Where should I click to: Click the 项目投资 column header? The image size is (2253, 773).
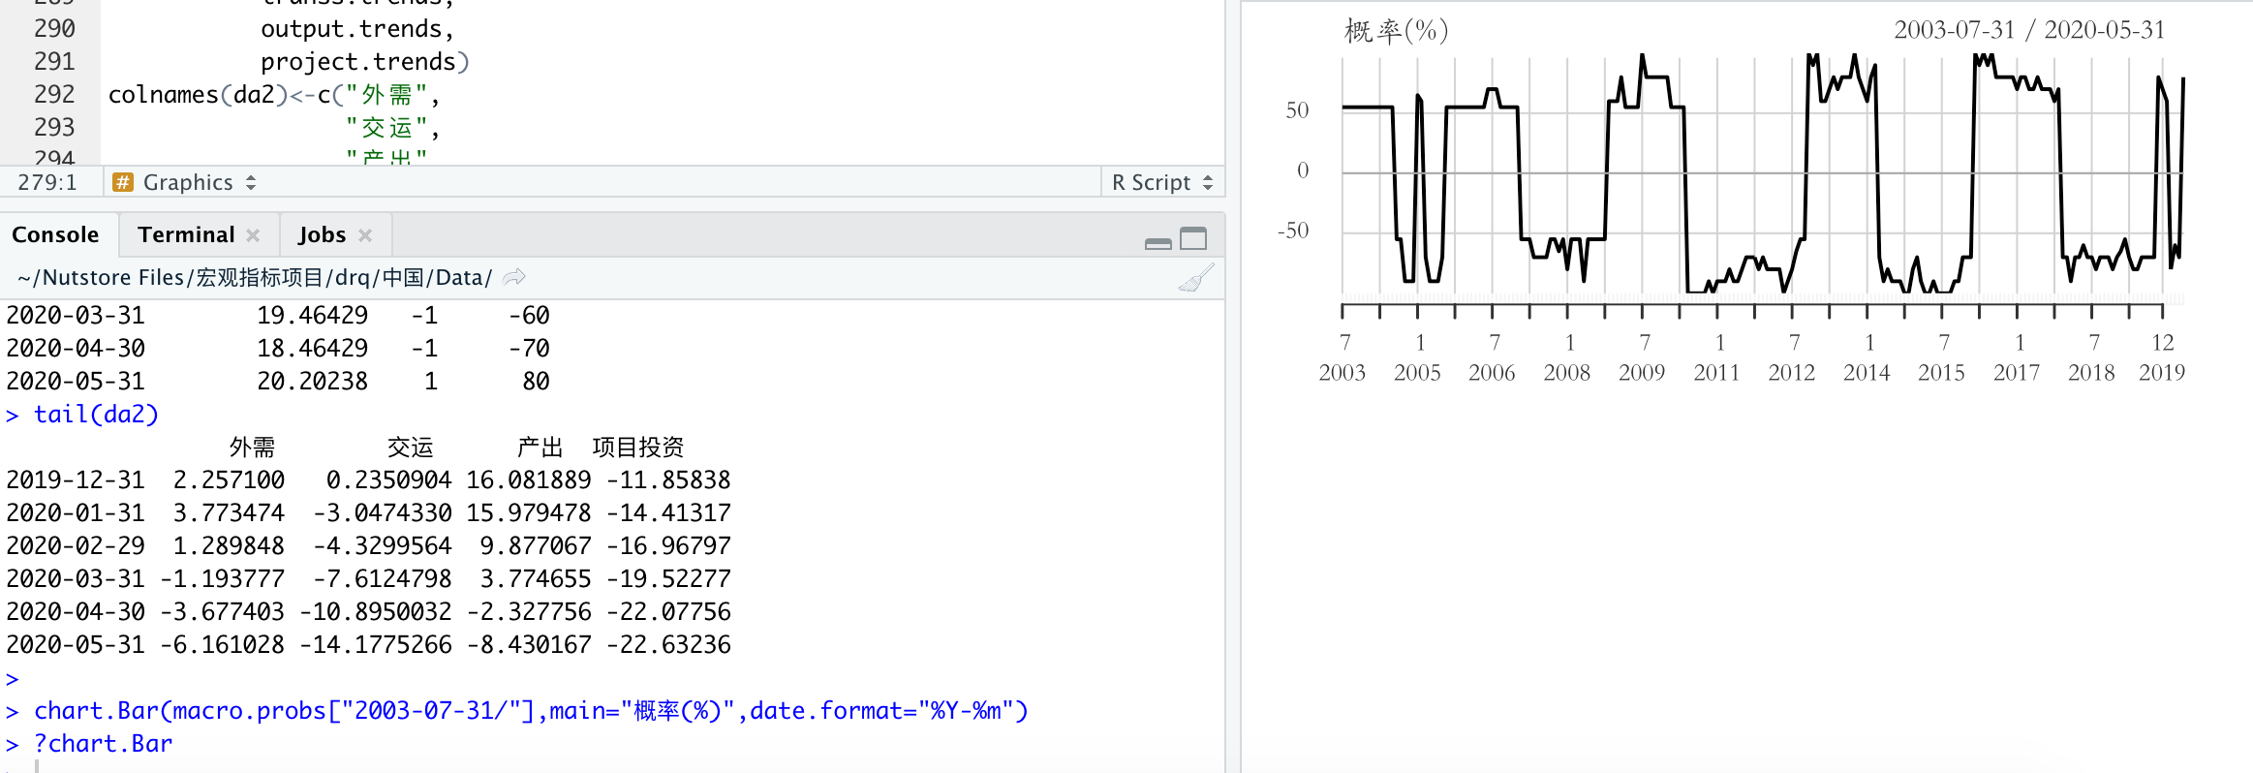(638, 448)
